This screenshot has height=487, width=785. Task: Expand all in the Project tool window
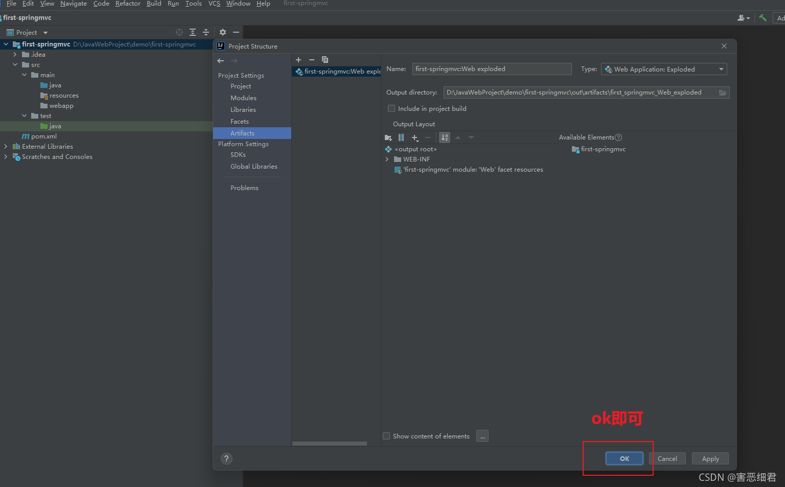pyautogui.click(x=193, y=32)
